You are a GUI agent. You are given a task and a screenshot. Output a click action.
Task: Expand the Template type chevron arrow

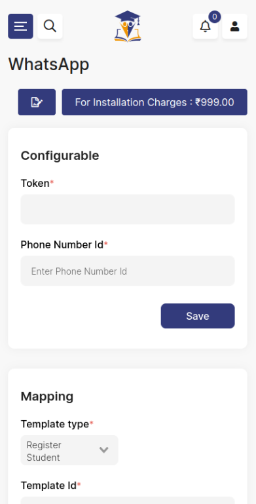coord(103,450)
